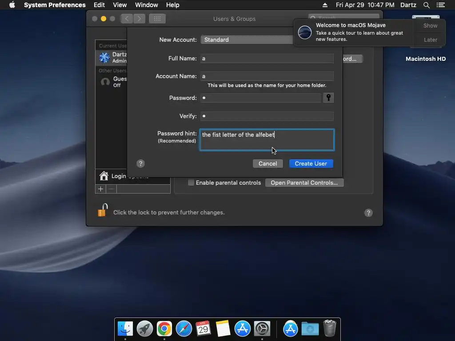Open the Apple menu

tap(12, 5)
